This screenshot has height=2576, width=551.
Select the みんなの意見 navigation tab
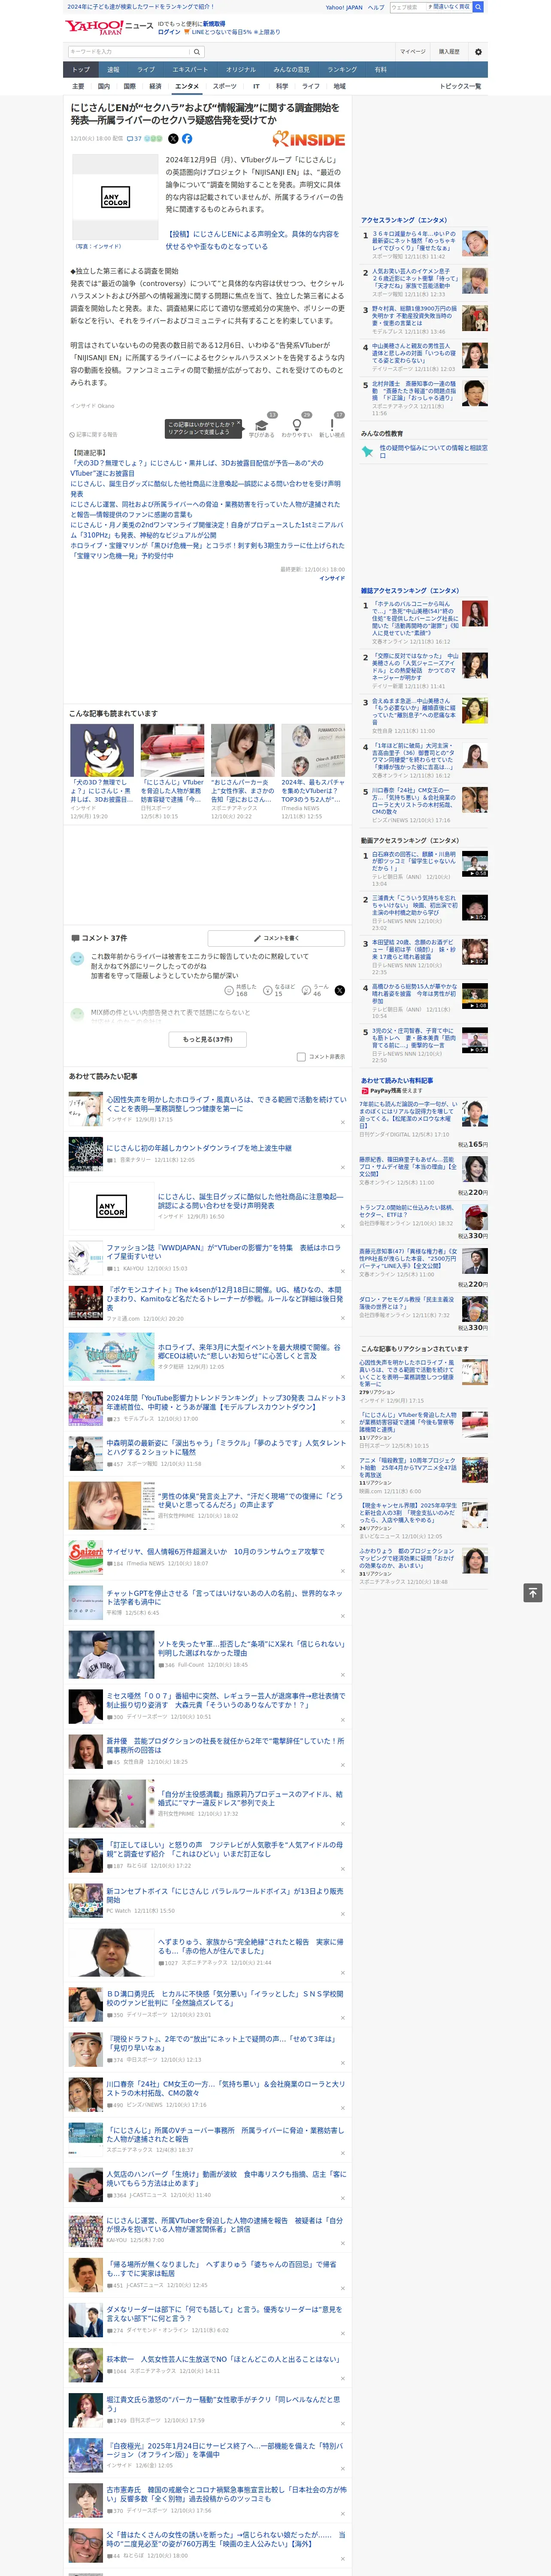coord(291,70)
